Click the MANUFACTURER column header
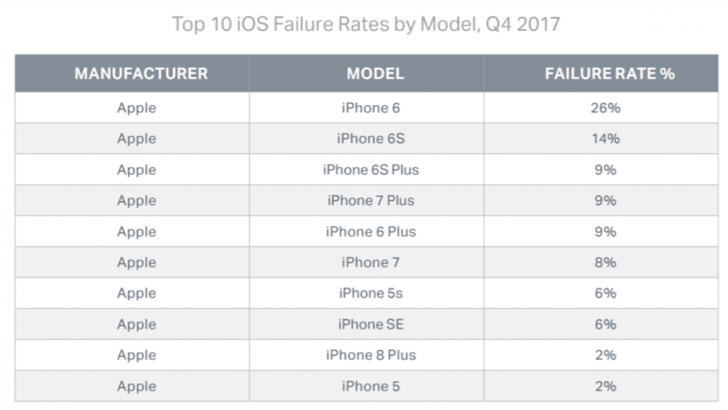Viewport: 728px width, 410px height. pos(141,74)
